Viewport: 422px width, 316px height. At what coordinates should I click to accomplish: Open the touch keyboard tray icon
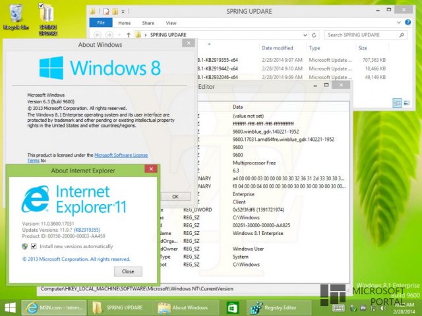click(338, 307)
